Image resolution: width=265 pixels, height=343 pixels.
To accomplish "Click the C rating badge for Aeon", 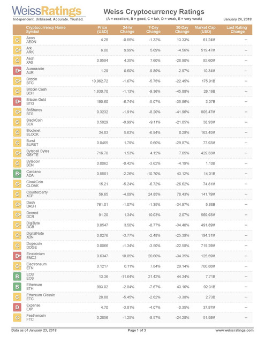I will [17, 40].
